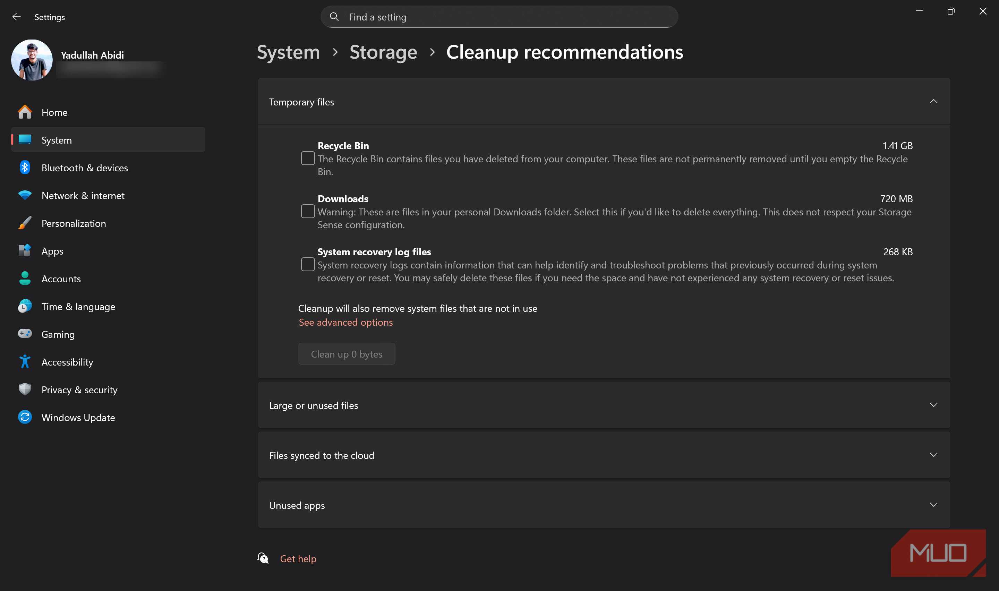Click the Gaming controller icon
This screenshot has width=999, height=591.
[25, 334]
